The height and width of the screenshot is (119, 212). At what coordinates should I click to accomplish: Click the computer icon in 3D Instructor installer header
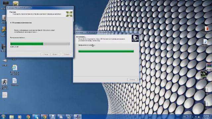click(x=135, y=38)
